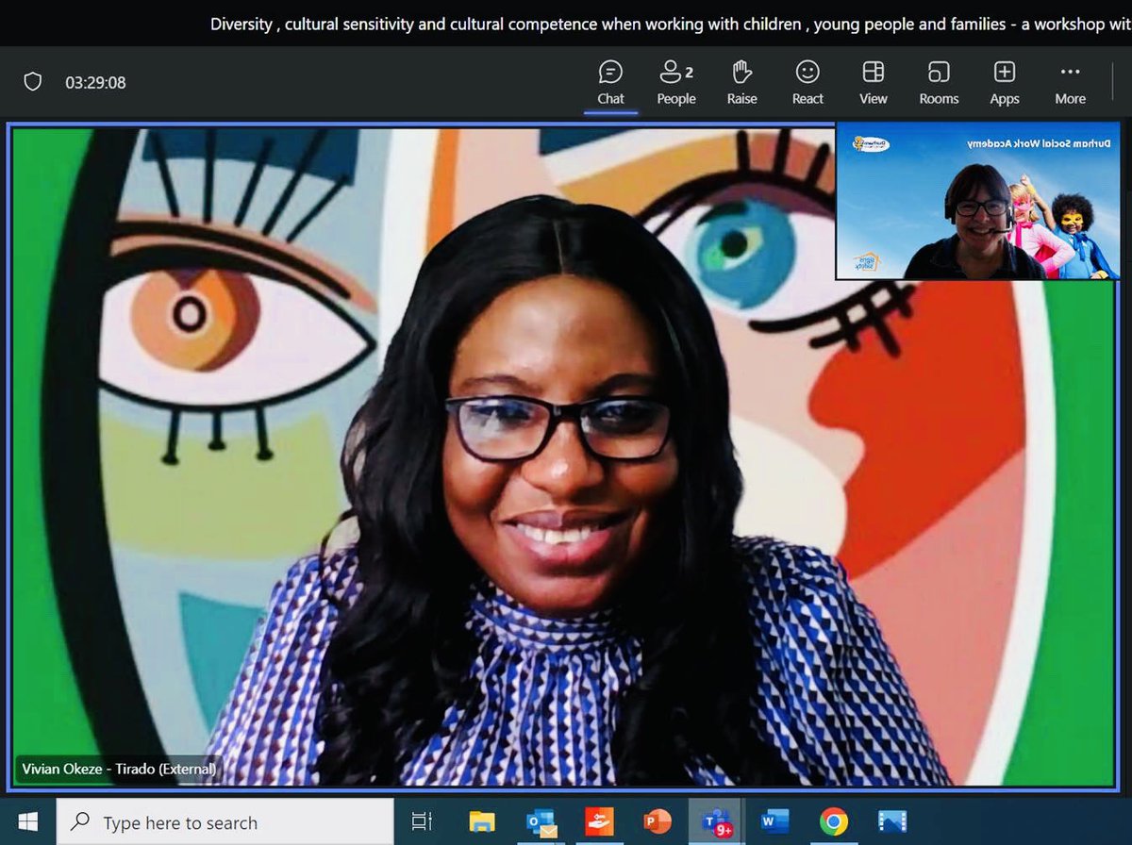This screenshot has height=845, width=1132.
Task: Switch to Word in the taskbar
Action: tap(774, 822)
